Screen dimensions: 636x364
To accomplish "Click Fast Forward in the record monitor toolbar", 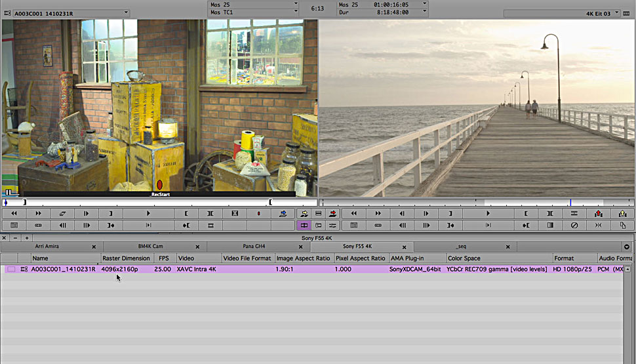I will coord(378,214).
